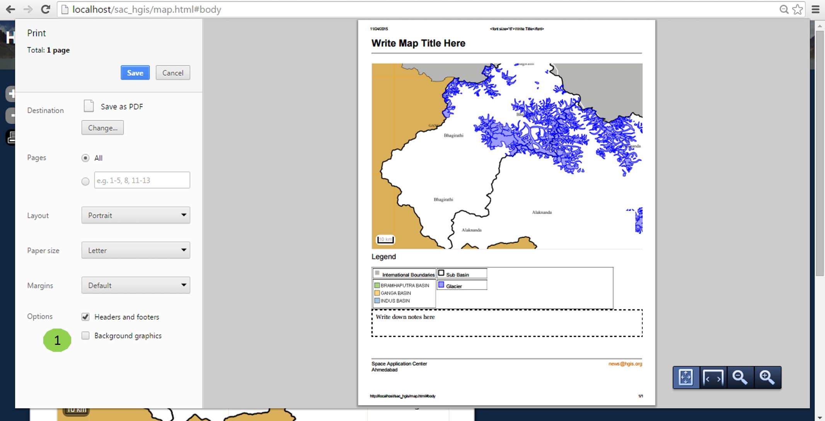The height and width of the screenshot is (421, 825).
Task: Change the print destination
Action: click(x=102, y=128)
